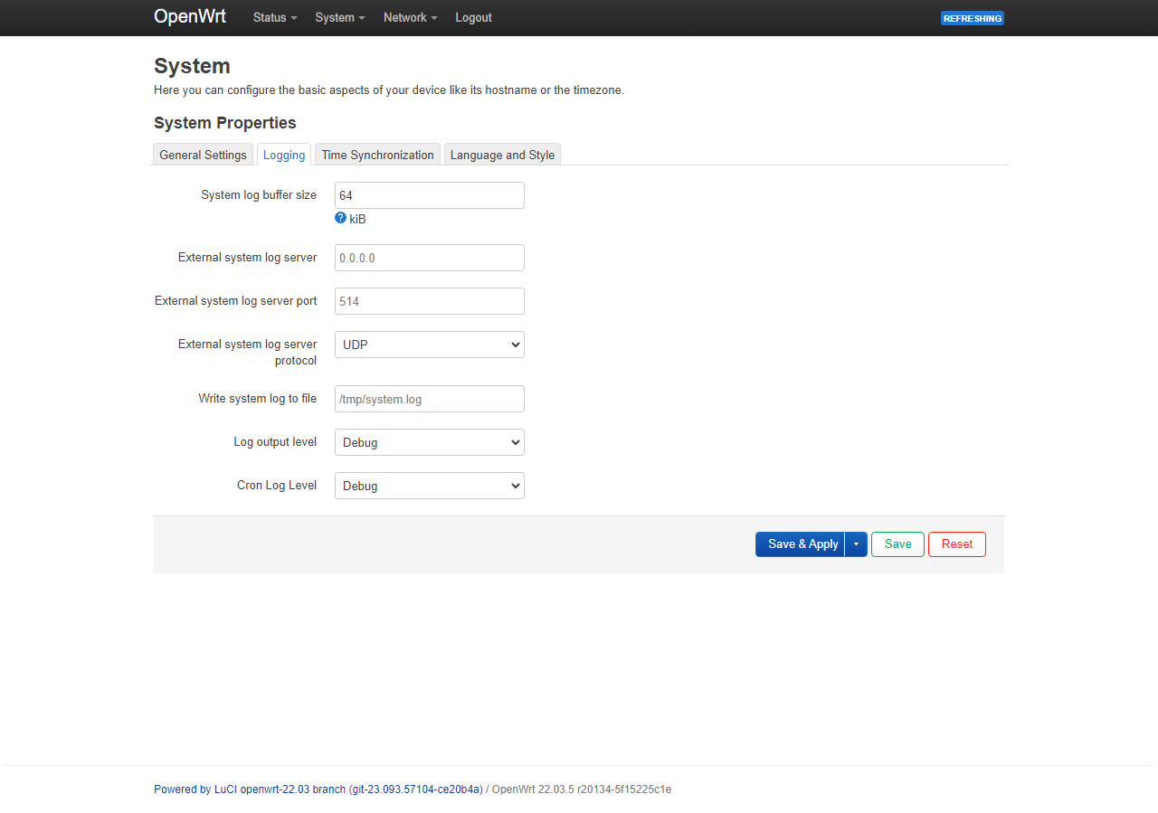1158x813 pixels.
Task: Click the REFRESHING status indicator
Action: point(972,18)
